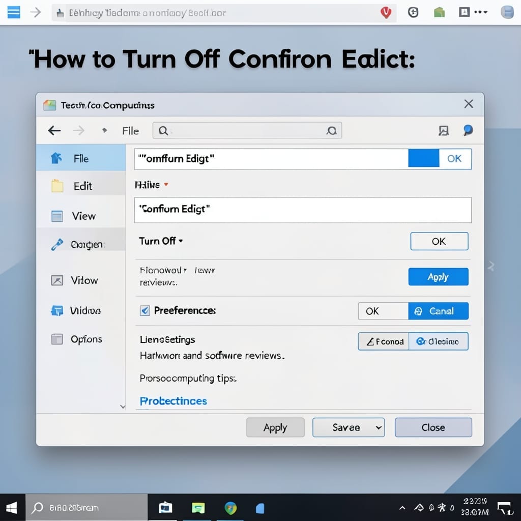Toggle the Preeferences checkbox
Image resolution: width=521 pixels, height=521 pixels.
[x=145, y=311]
